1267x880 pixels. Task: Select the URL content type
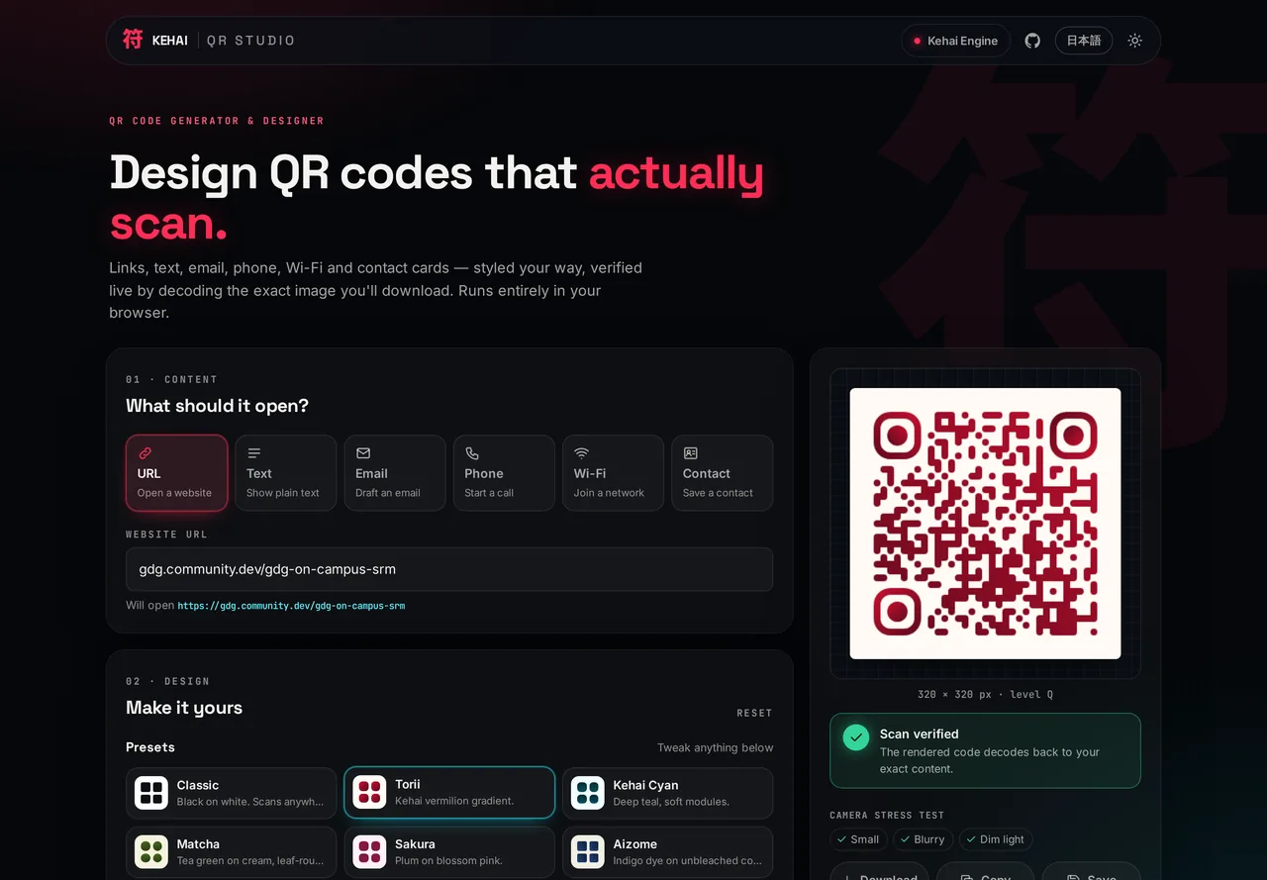point(177,473)
